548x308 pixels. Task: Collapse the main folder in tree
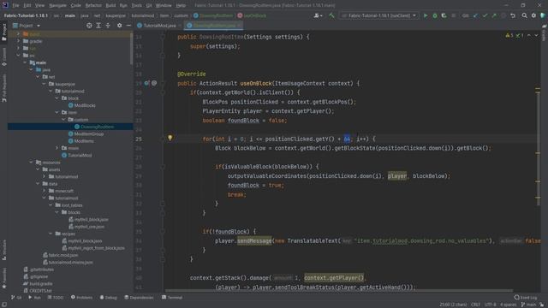(x=25, y=62)
